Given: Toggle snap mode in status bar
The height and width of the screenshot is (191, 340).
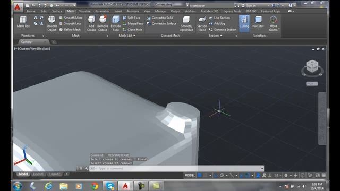Looking at the screenshot, I should pyautogui.click(x=206, y=175).
